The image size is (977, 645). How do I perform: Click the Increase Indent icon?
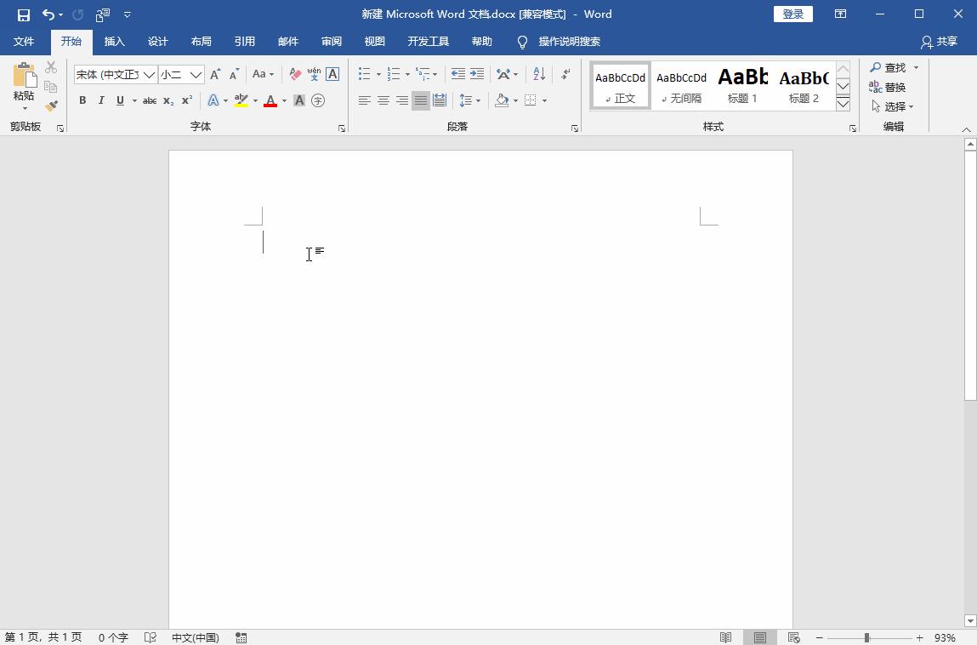(477, 74)
